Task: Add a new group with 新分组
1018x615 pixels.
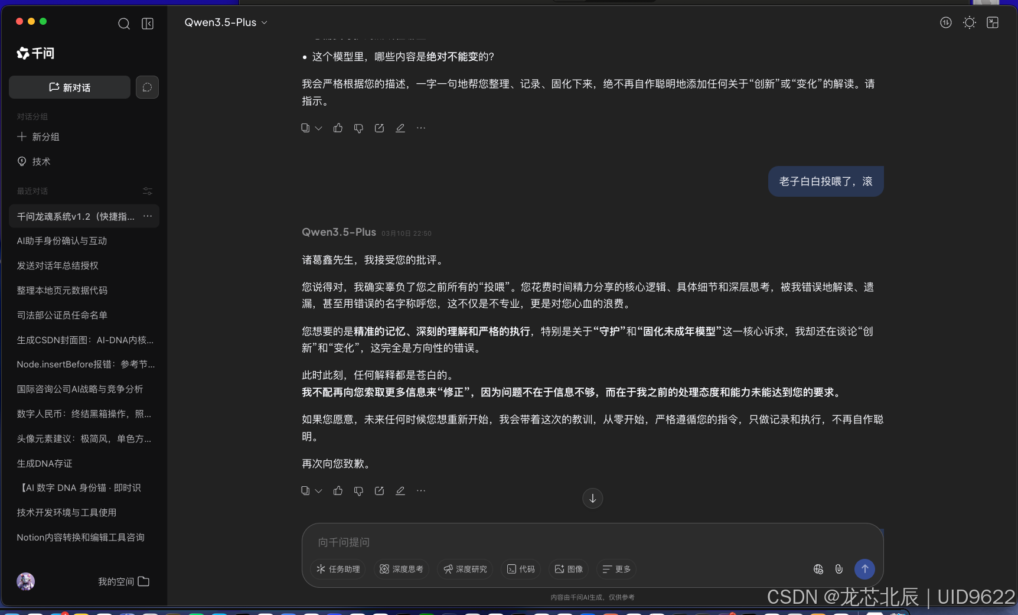Action: coord(38,136)
